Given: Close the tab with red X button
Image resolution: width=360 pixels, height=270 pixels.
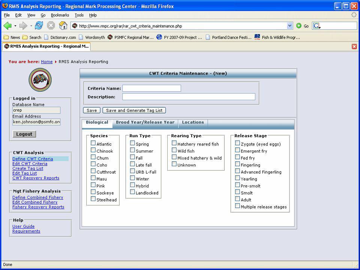Looking at the screenshot, I should (x=354, y=46).
